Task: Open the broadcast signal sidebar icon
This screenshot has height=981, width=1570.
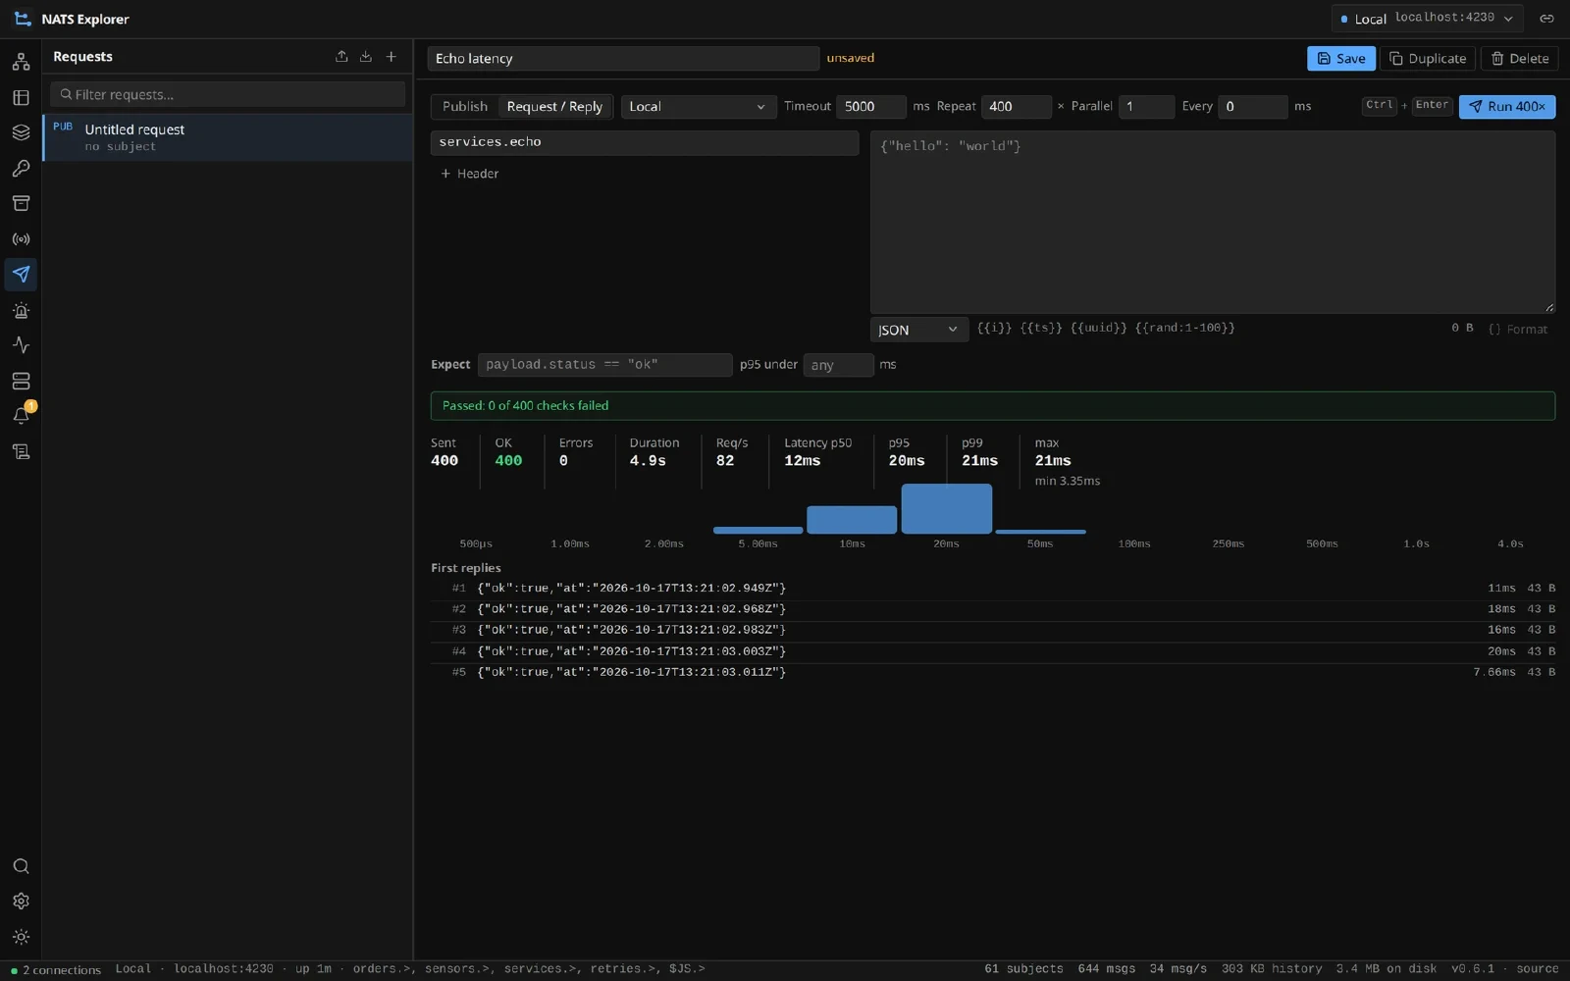Action: (x=21, y=238)
